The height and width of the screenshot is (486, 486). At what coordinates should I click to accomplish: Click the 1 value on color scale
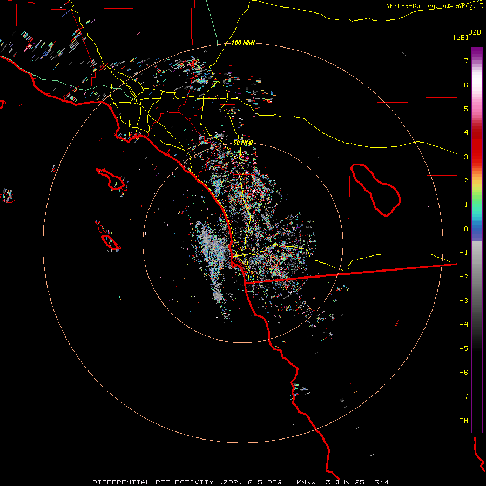tap(466, 205)
